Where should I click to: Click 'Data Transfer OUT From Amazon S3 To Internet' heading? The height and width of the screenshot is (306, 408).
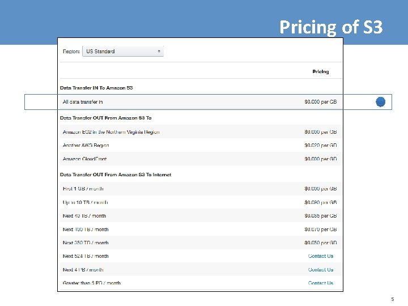(116, 175)
